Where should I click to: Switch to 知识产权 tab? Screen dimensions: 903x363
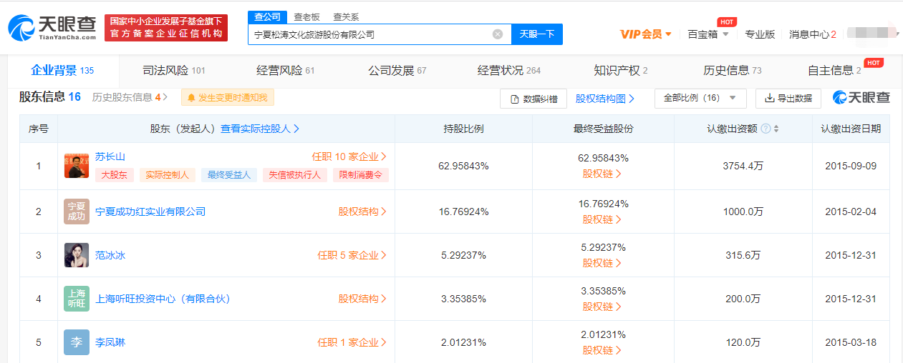(620, 71)
